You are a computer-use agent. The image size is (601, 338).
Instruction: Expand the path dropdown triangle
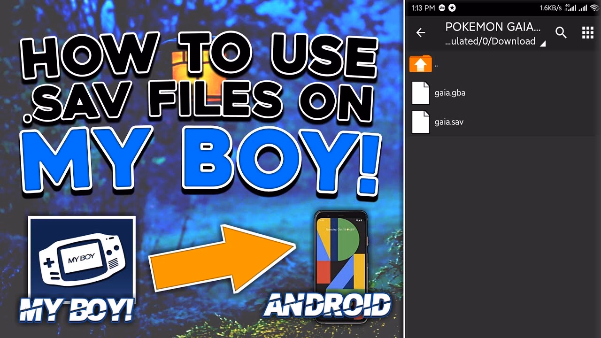[x=543, y=44]
